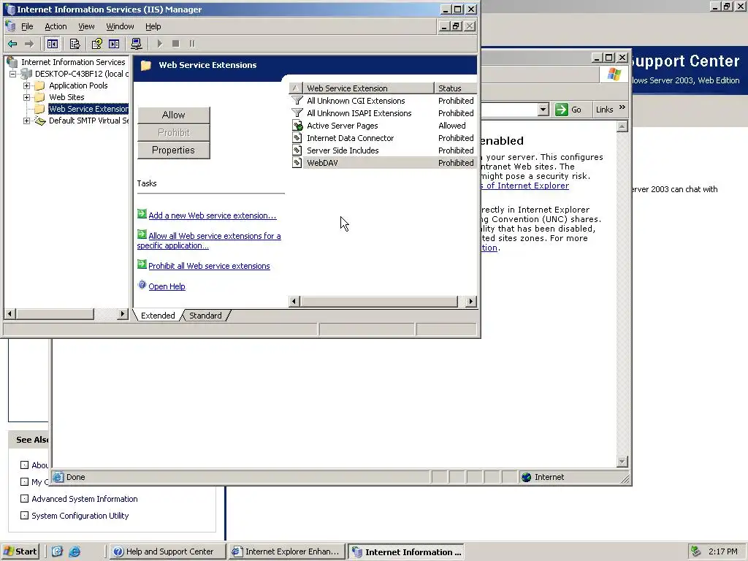Click the green arrow beside Prohibit all extensions
748x561 pixels.
[142, 264]
